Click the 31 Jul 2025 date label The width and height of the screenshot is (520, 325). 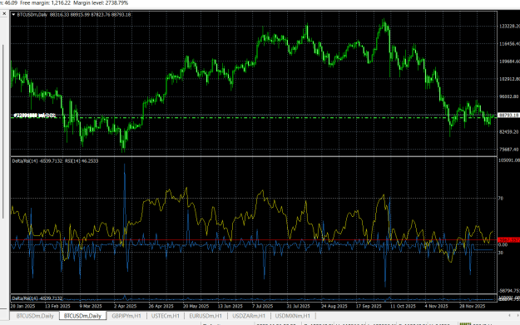(298, 306)
